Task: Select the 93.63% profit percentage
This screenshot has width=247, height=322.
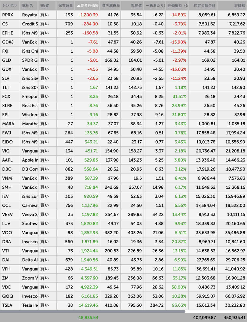Action: point(179,305)
